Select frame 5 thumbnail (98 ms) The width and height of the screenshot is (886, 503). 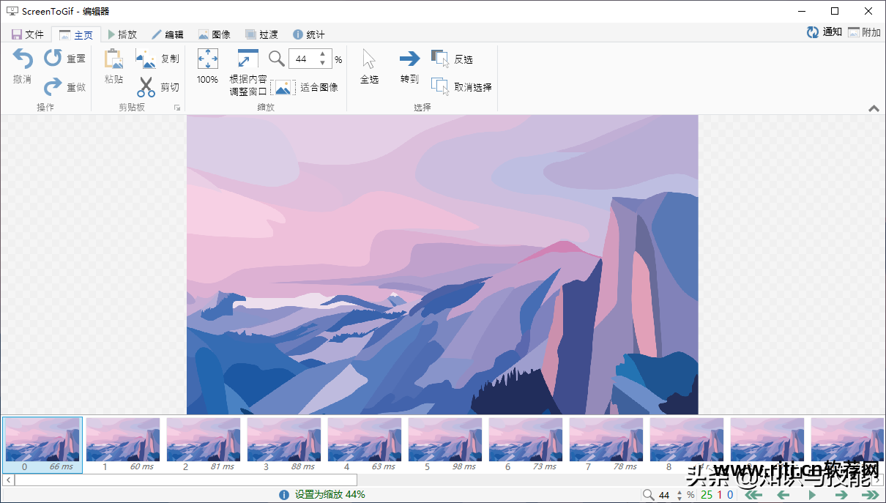tap(445, 445)
